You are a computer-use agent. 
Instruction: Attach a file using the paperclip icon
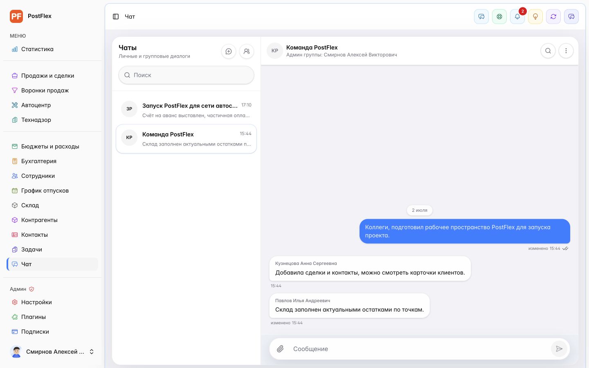[280, 349]
